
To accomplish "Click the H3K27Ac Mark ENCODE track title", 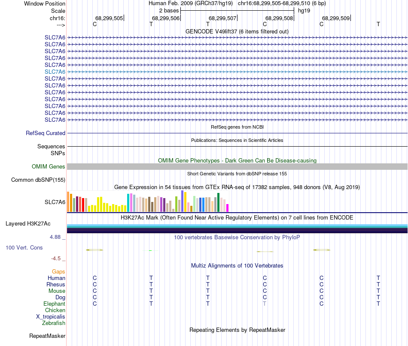I will pos(237,217).
